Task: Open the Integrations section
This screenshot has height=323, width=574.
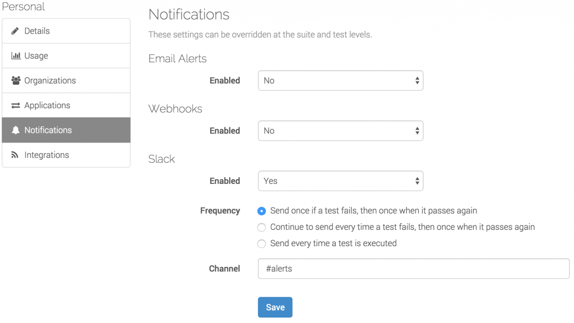Action: tap(48, 155)
